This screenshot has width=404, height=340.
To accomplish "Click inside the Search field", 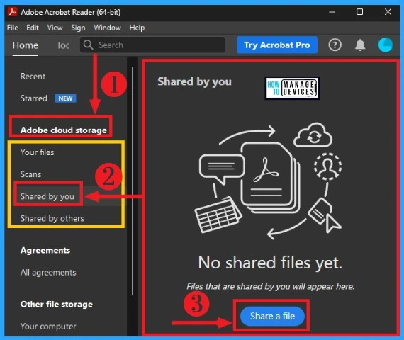I will pyautogui.click(x=152, y=45).
